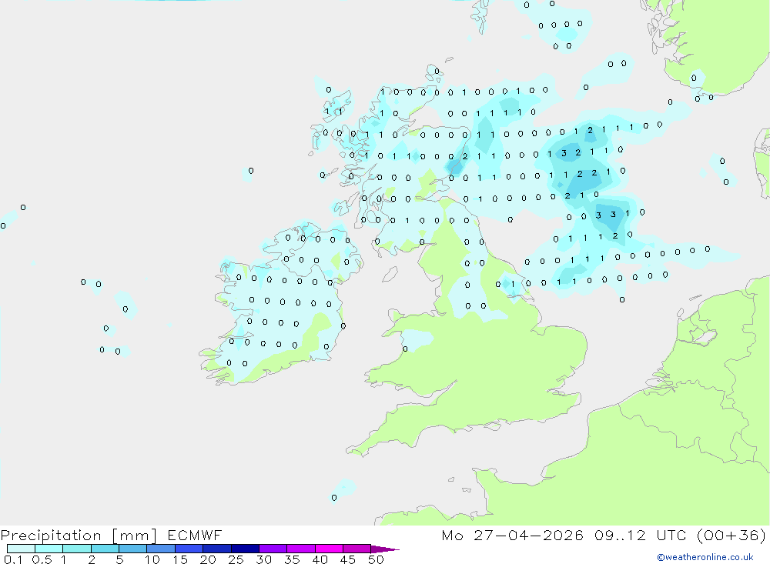Click the 0 value over southern Norway land
This screenshot has width=770, height=564.
(x=694, y=78)
